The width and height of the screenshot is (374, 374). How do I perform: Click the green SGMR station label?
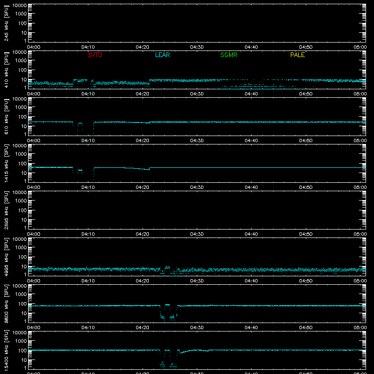[229, 55]
